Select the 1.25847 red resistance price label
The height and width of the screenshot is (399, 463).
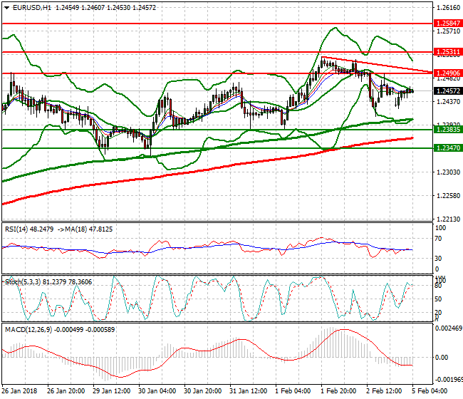tap(448, 23)
